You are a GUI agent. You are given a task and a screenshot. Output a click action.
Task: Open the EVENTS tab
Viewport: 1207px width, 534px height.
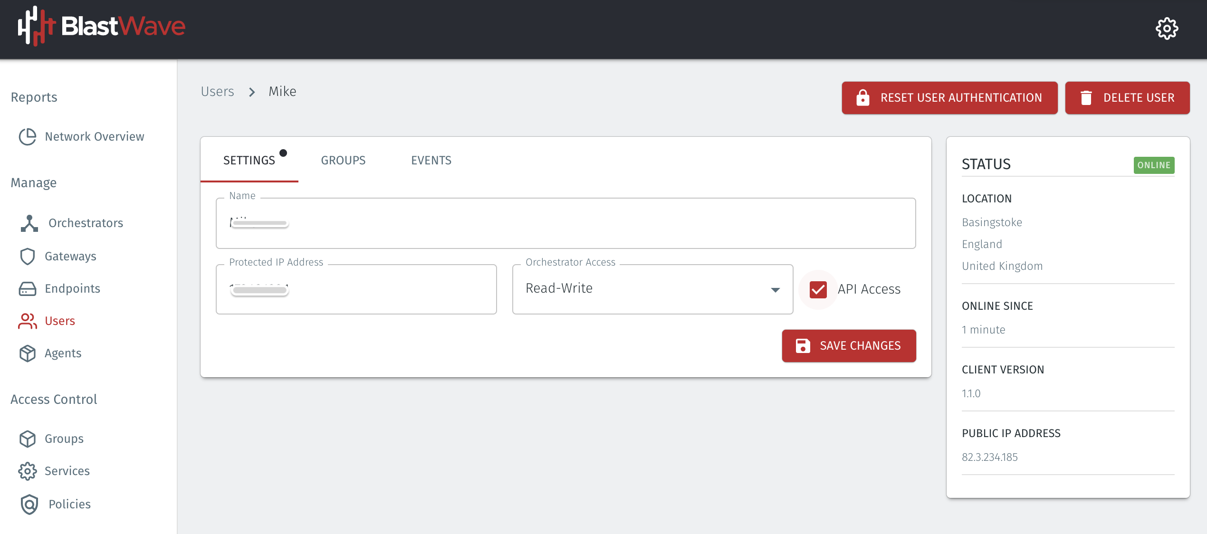[x=431, y=160]
